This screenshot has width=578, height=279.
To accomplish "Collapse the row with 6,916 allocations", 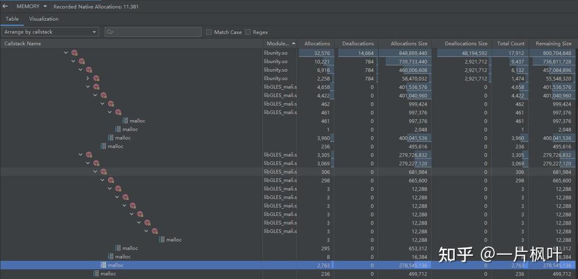I will [x=81, y=70].
